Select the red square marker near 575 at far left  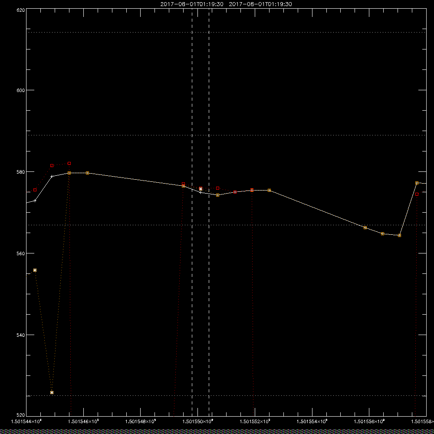[35, 190]
